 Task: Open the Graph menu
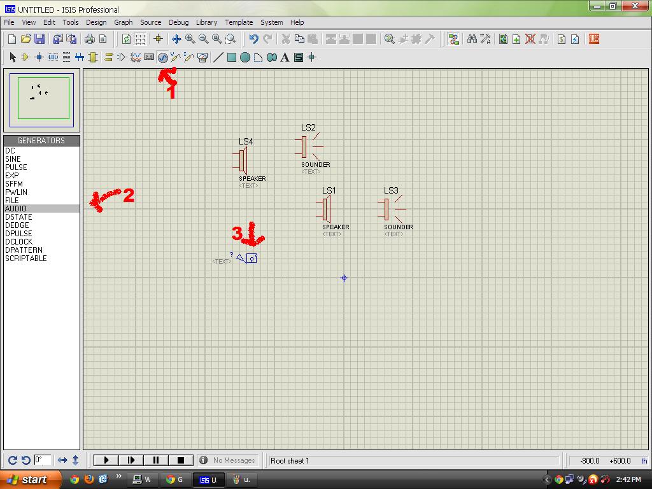pyautogui.click(x=124, y=22)
